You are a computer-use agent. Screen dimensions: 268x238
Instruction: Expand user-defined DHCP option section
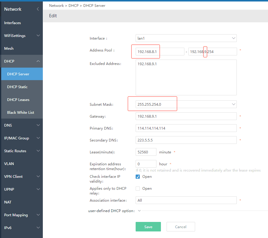(139, 211)
